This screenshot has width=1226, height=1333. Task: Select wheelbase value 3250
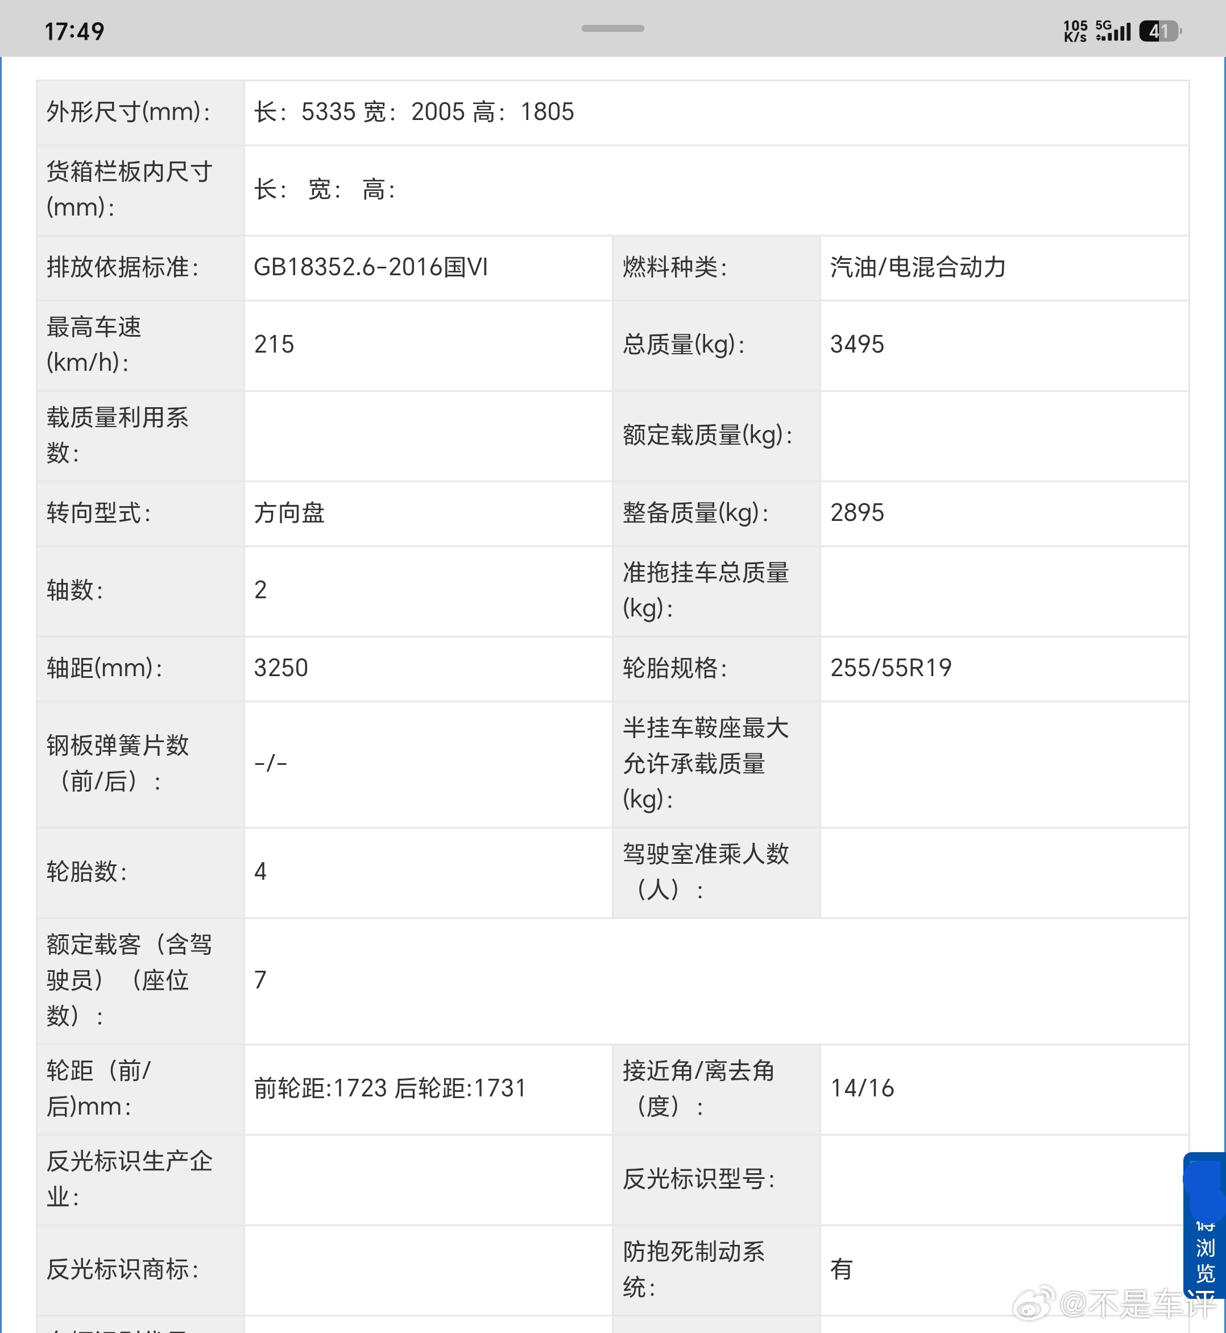click(281, 669)
